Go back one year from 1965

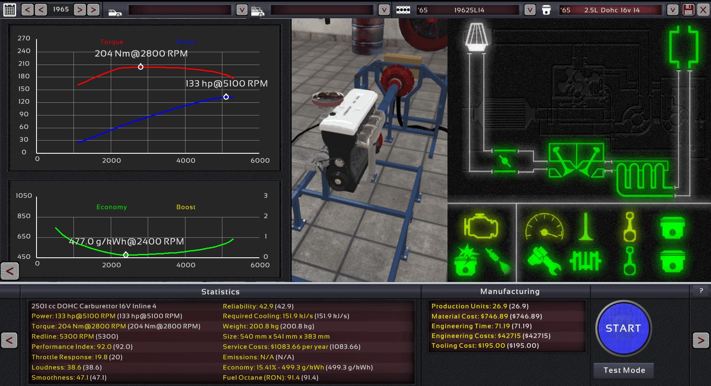coord(41,9)
